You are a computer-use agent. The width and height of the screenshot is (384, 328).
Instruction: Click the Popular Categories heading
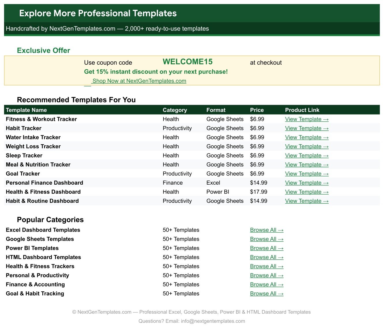[50, 220]
